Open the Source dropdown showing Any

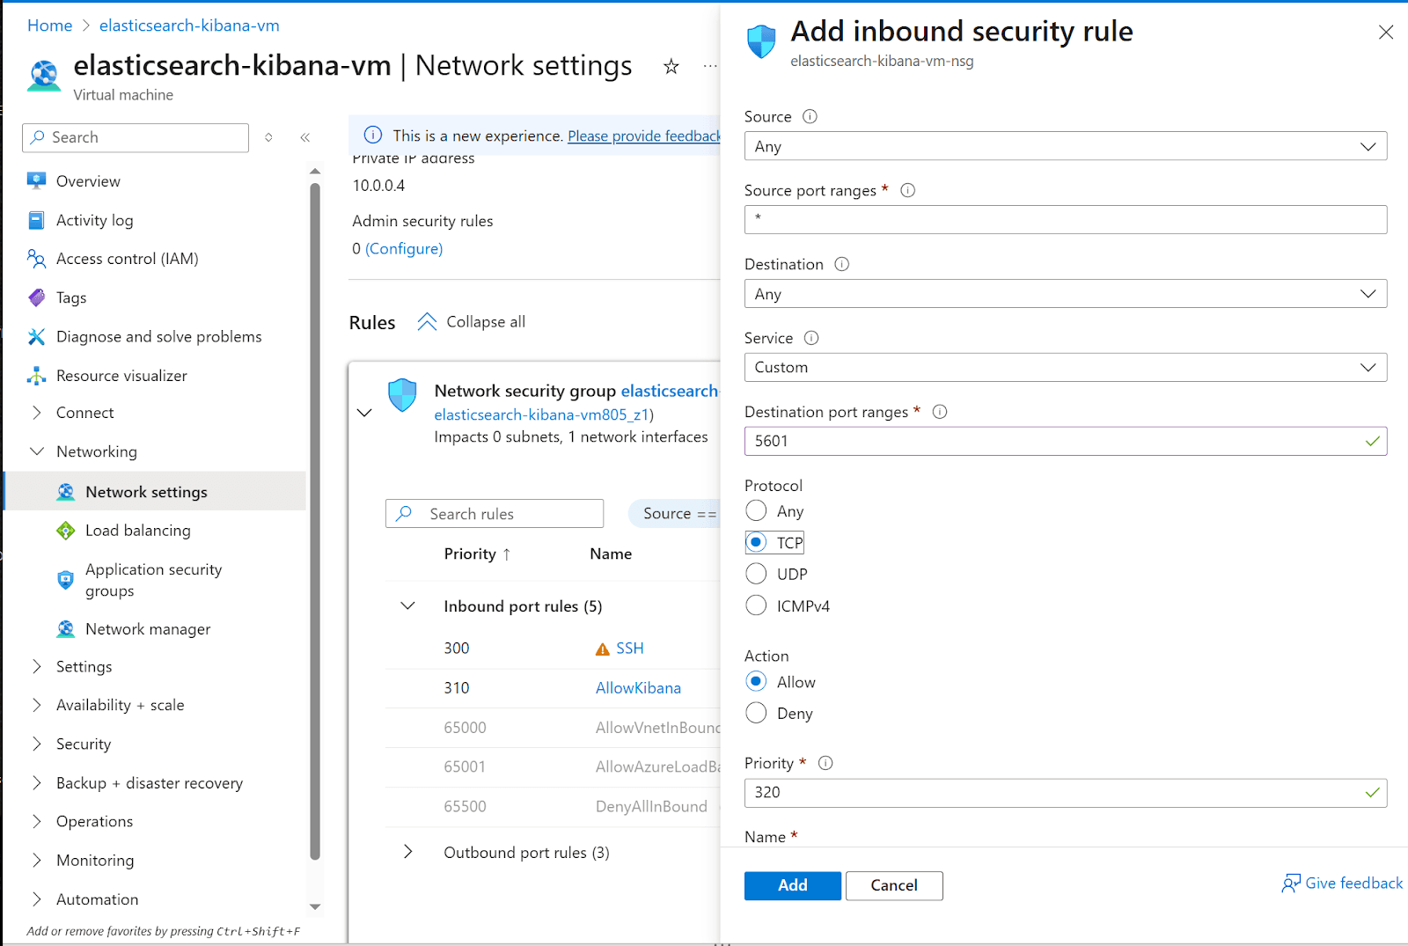[1066, 146]
